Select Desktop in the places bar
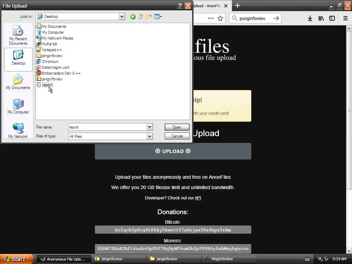Screen dimensions: 352x264 click(x=18, y=59)
